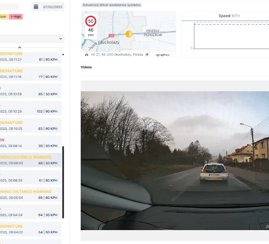Open the calendar date picker icon

[36, 6]
